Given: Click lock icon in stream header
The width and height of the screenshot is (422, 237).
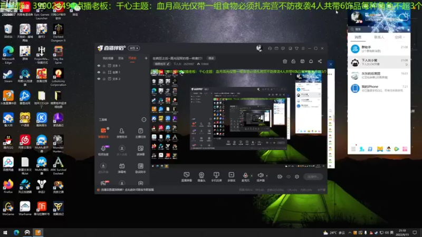Looking at the screenshot, I should pos(293,61).
